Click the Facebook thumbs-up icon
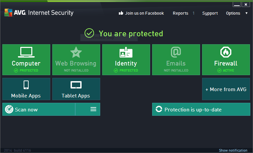 pos(121,13)
